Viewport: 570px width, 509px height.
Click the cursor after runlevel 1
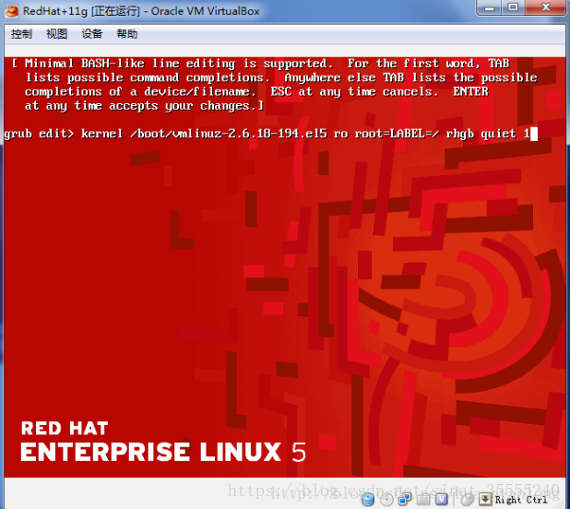(534, 134)
